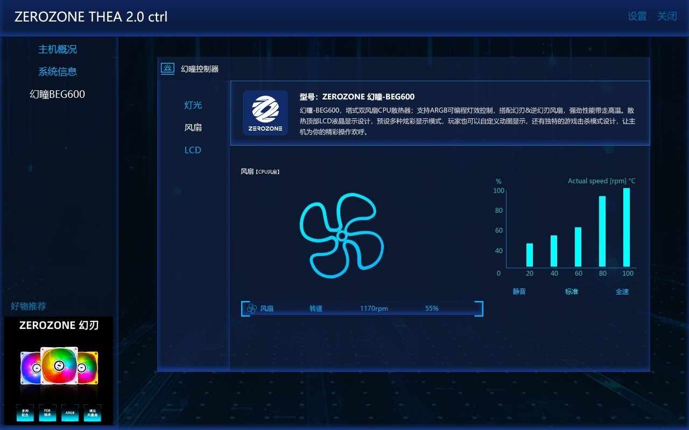Select the 全速 fan preset
This screenshot has width=689, height=430.
point(622,291)
